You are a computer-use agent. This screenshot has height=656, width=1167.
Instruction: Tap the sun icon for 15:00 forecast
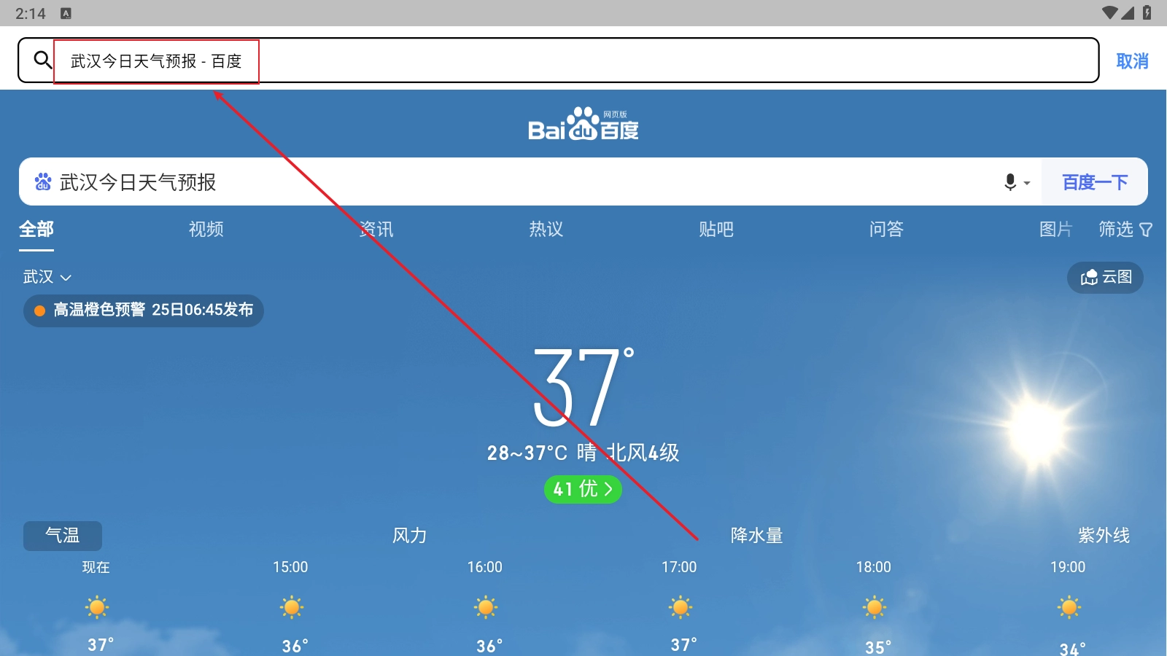coord(291,607)
